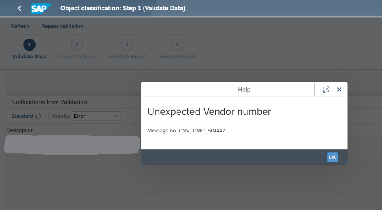
Task: Click the Priority dropdown arrow
Action: tap(117, 117)
